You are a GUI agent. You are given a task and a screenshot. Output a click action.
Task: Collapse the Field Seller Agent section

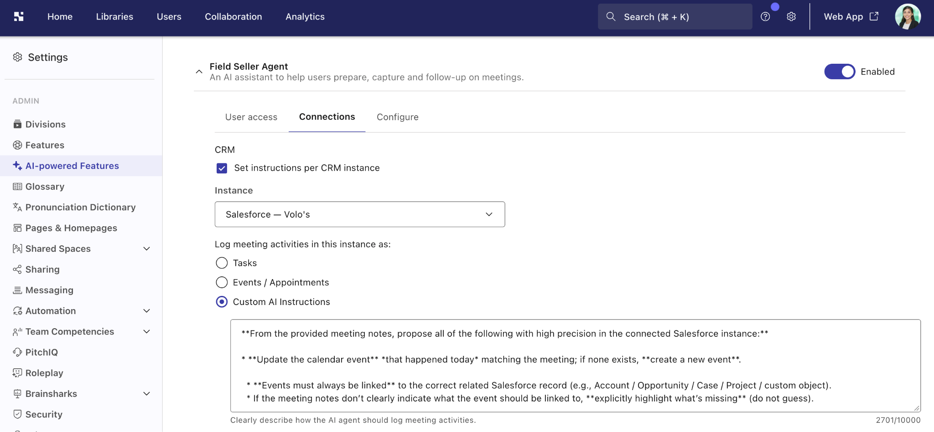click(199, 71)
